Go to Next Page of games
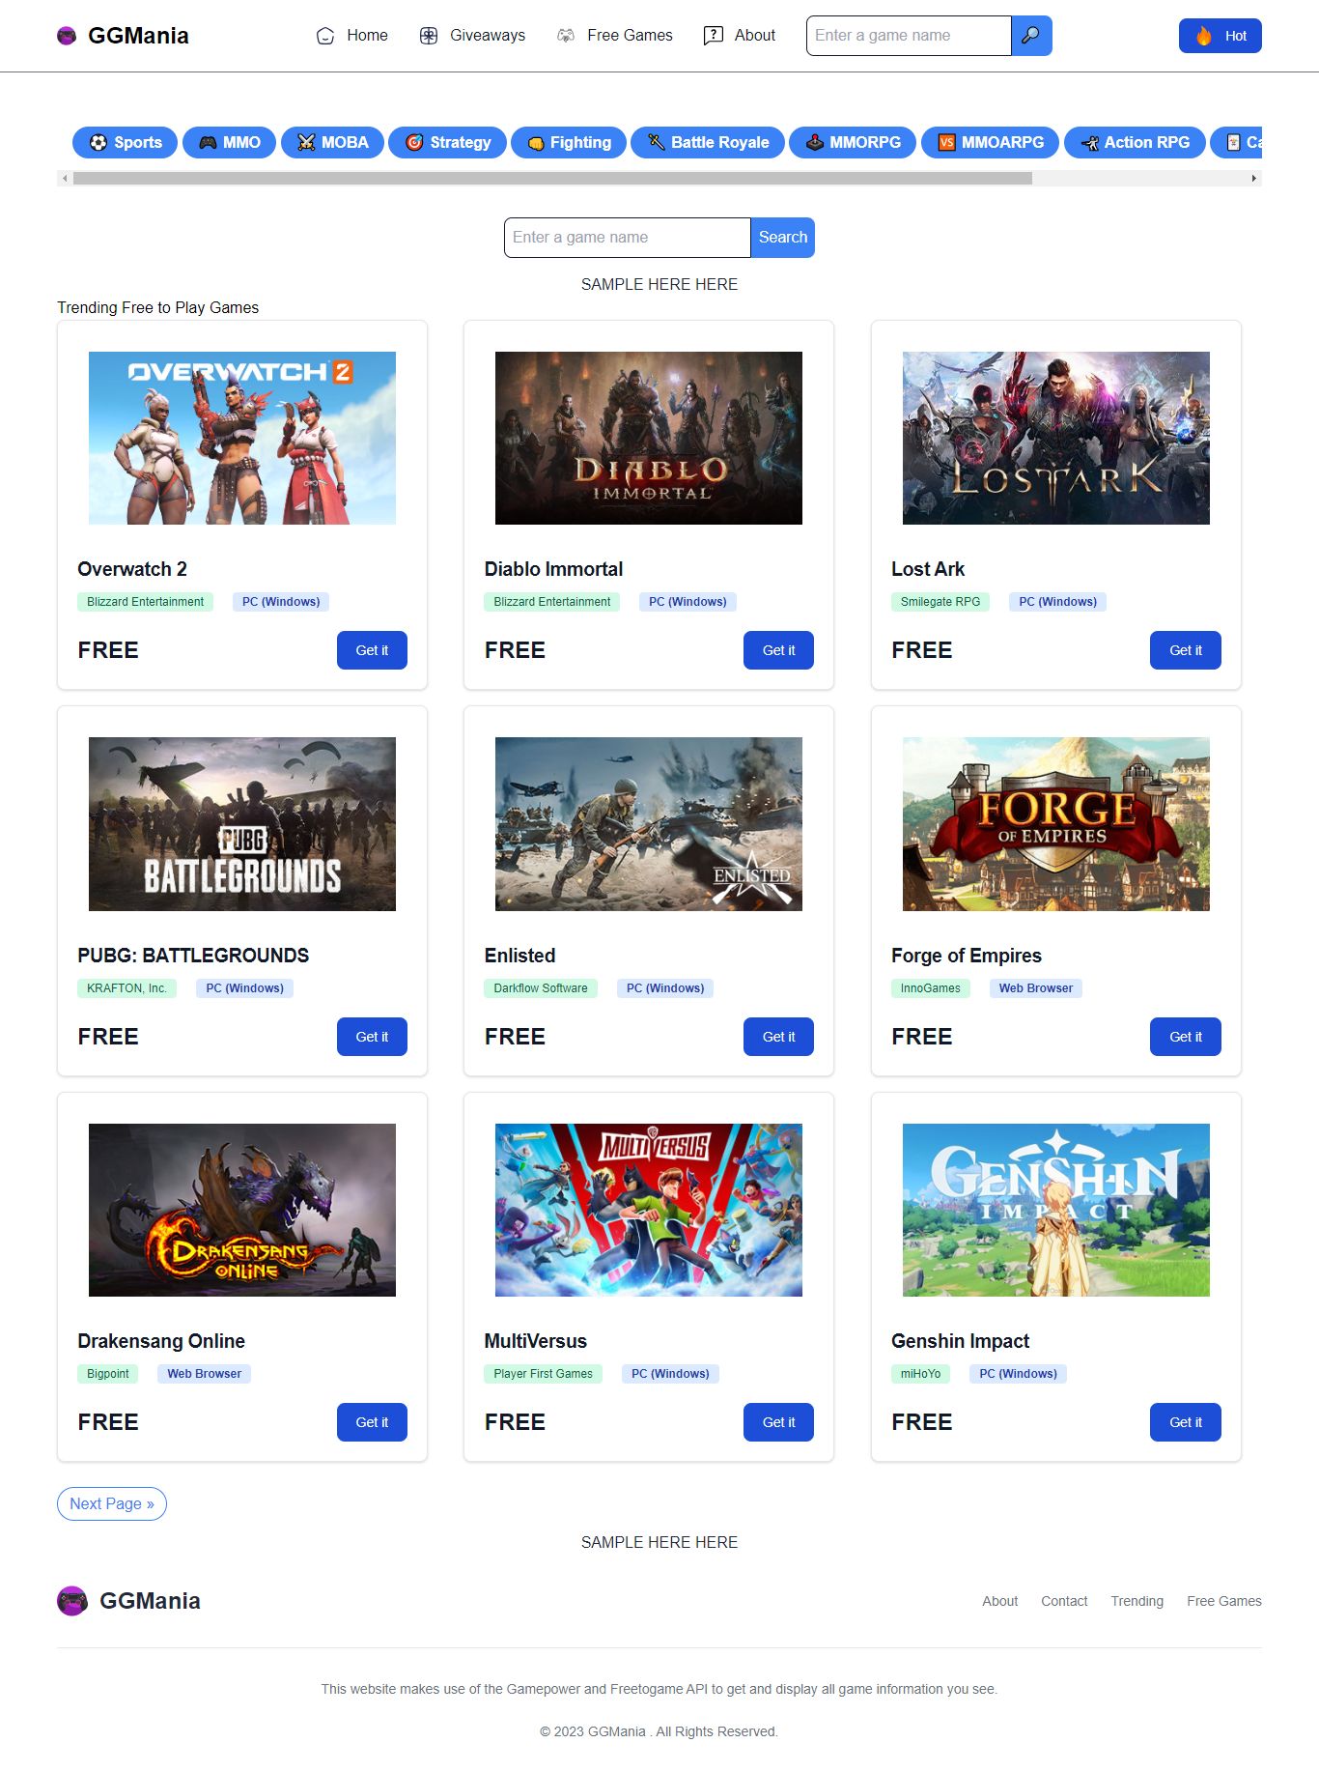Viewport: 1319px width, 1772px height. (112, 1503)
